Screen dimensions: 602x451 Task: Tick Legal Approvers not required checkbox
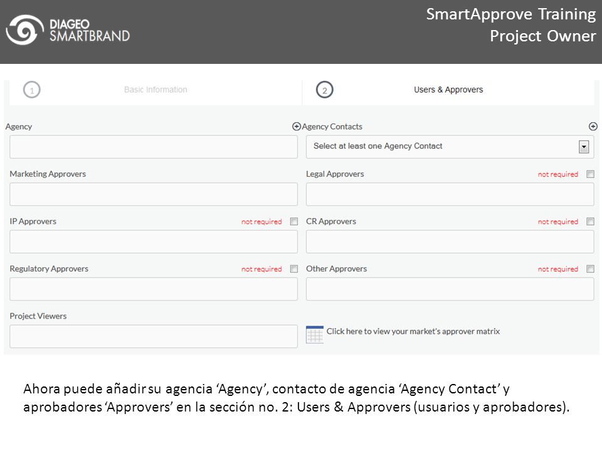[590, 174]
